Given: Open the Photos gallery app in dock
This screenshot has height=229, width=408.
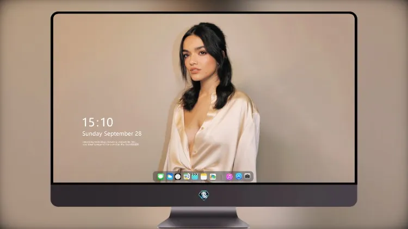Looking at the screenshot, I should coord(213,176).
